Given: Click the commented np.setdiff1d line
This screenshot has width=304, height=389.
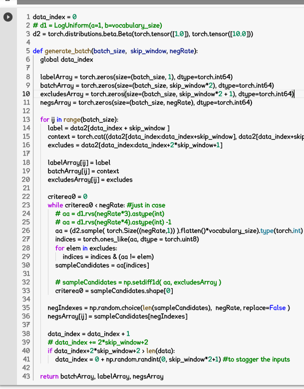Looking at the screenshot, I should [x=138, y=282].
